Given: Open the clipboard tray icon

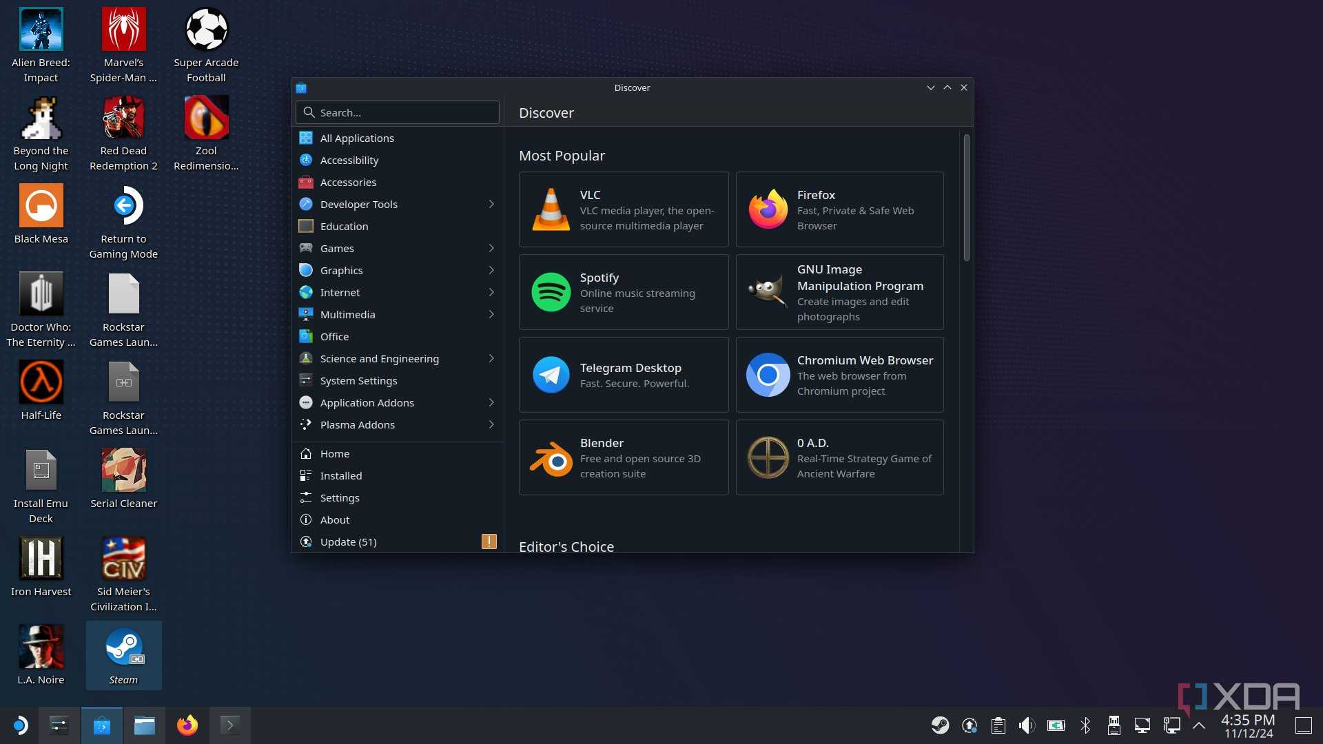Looking at the screenshot, I should click(x=998, y=725).
